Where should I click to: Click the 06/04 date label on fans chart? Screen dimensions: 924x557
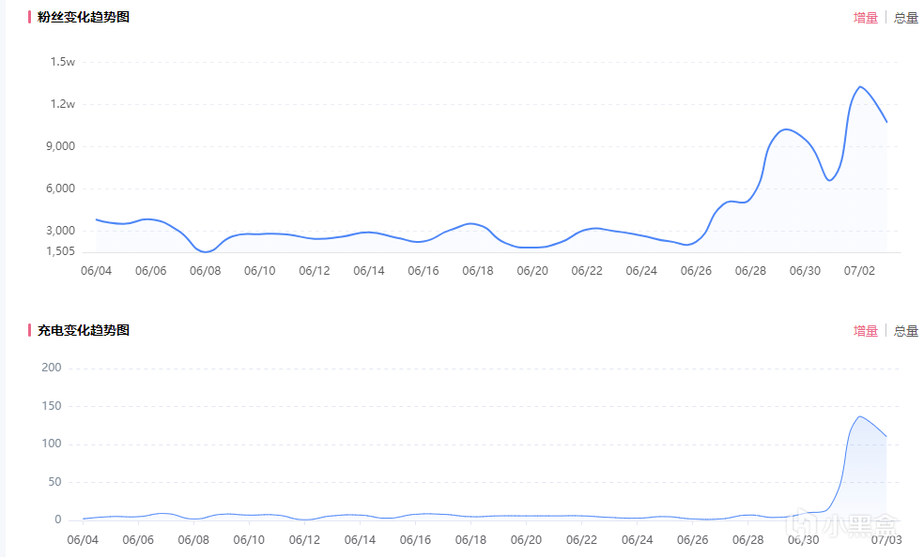pyautogui.click(x=97, y=271)
